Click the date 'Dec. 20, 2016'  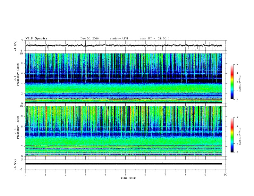tap(89, 38)
